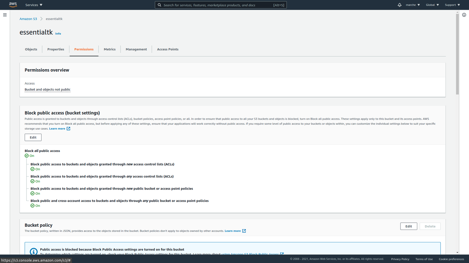This screenshot has height=263, width=469.
Task: Open the marche account menu
Action: pyautogui.click(x=413, y=5)
